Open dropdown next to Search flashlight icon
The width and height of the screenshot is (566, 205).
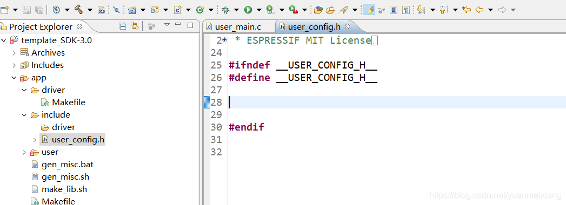pyautogui.click(x=355, y=10)
